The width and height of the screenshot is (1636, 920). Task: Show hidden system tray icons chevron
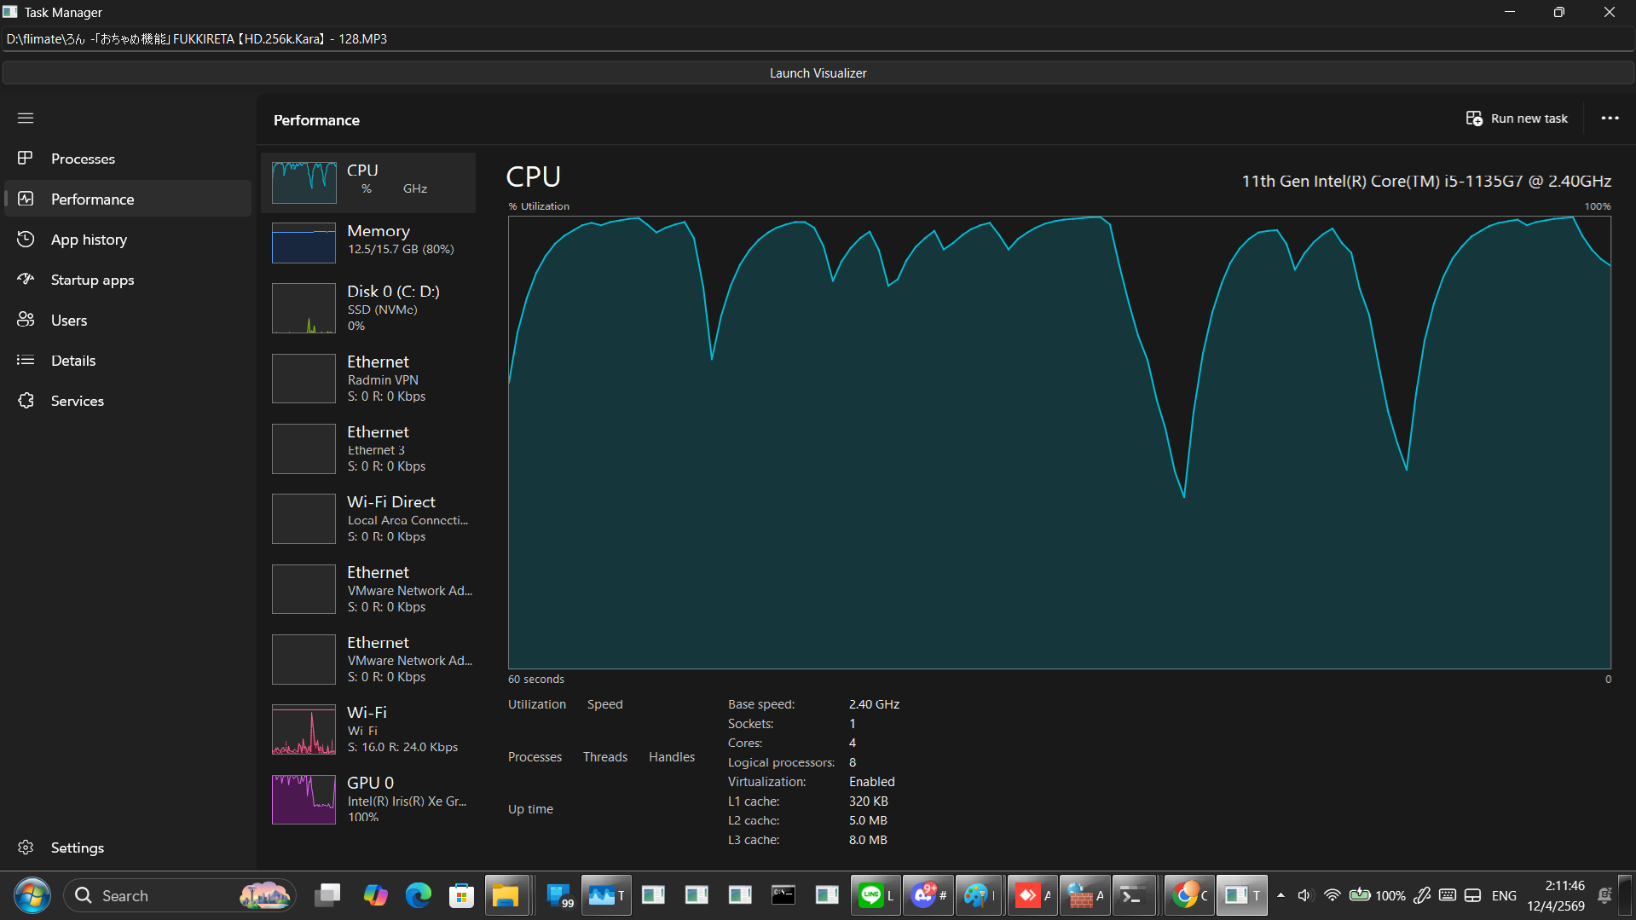click(1280, 895)
